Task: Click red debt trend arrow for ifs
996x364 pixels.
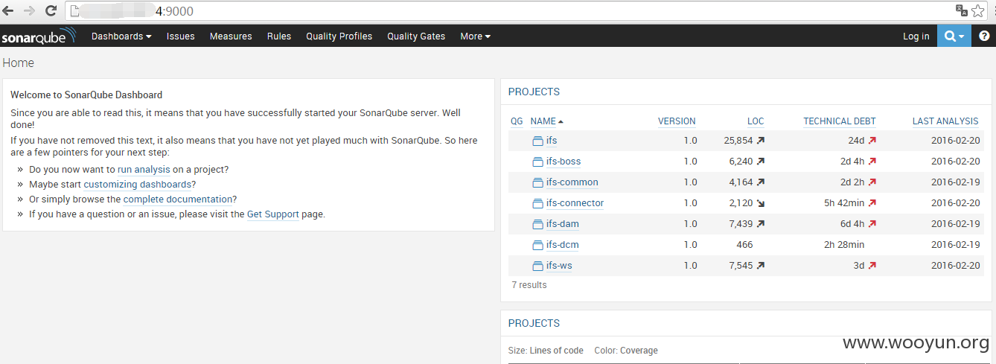Action: 872,140
